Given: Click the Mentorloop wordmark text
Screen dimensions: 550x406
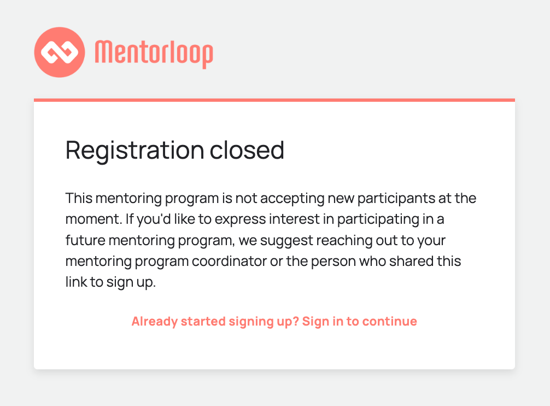Looking at the screenshot, I should pyautogui.click(x=154, y=53).
